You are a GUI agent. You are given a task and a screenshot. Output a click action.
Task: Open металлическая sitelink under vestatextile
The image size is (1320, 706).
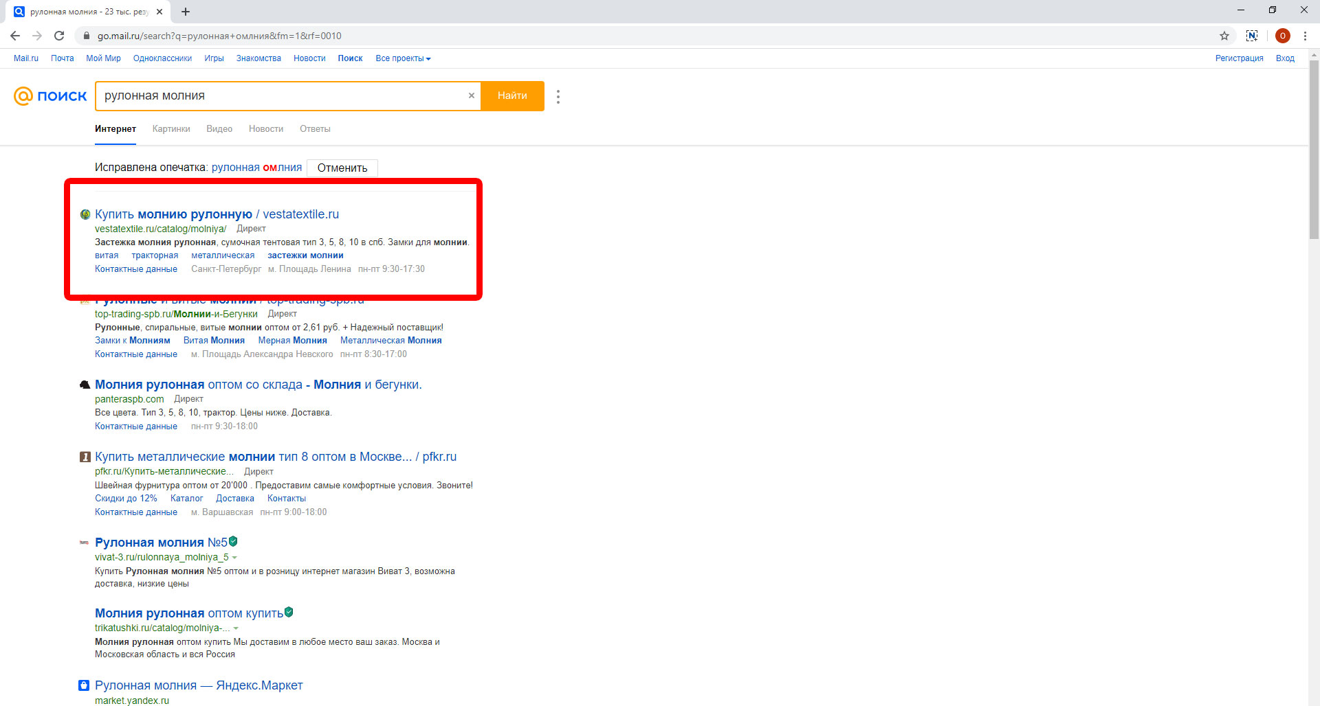pyautogui.click(x=223, y=255)
